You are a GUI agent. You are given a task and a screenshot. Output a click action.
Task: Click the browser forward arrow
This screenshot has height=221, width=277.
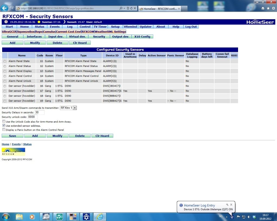pyautogui.click(x=12, y=8)
